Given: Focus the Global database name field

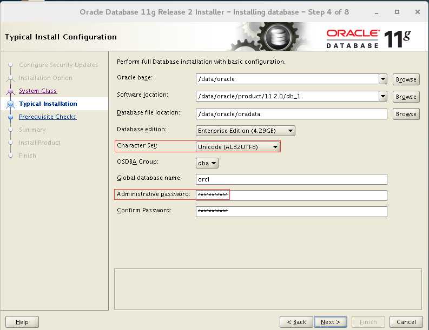Looking at the screenshot, I should click(x=292, y=179).
